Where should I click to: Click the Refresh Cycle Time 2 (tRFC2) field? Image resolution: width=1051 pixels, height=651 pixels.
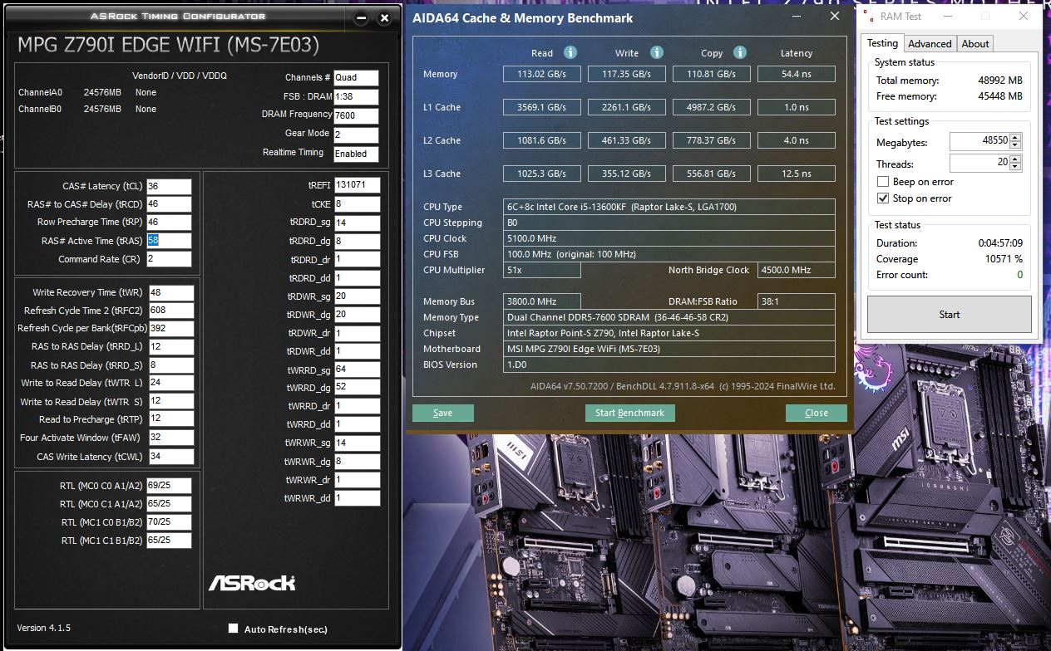pyautogui.click(x=171, y=311)
